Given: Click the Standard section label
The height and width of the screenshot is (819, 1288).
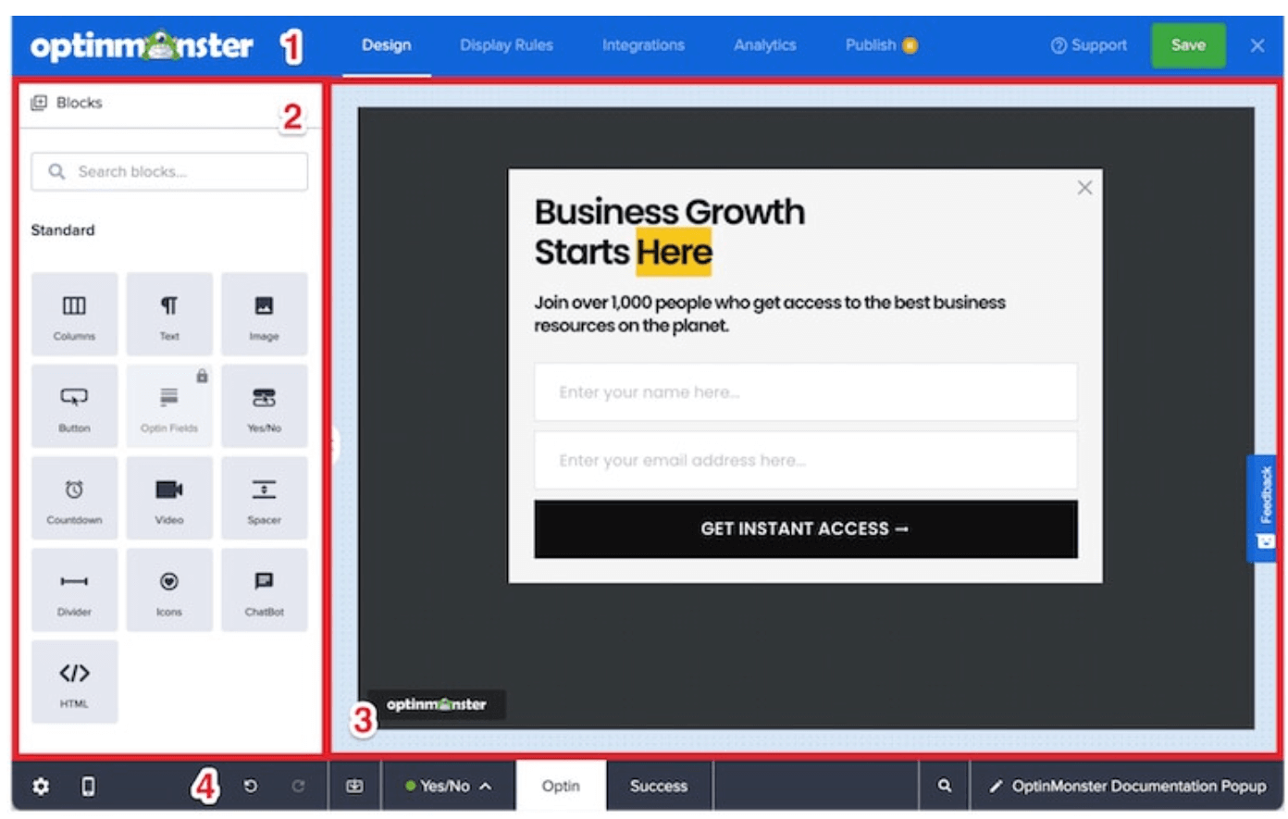Looking at the screenshot, I should (63, 230).
